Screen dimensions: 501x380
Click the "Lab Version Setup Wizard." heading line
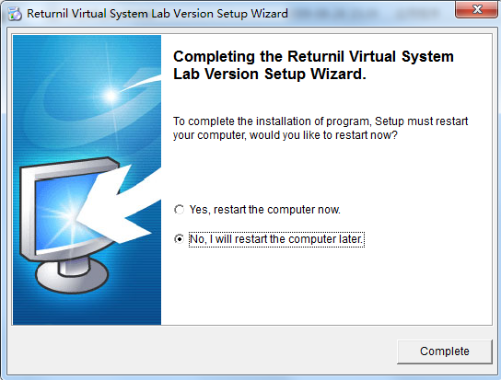270,75
